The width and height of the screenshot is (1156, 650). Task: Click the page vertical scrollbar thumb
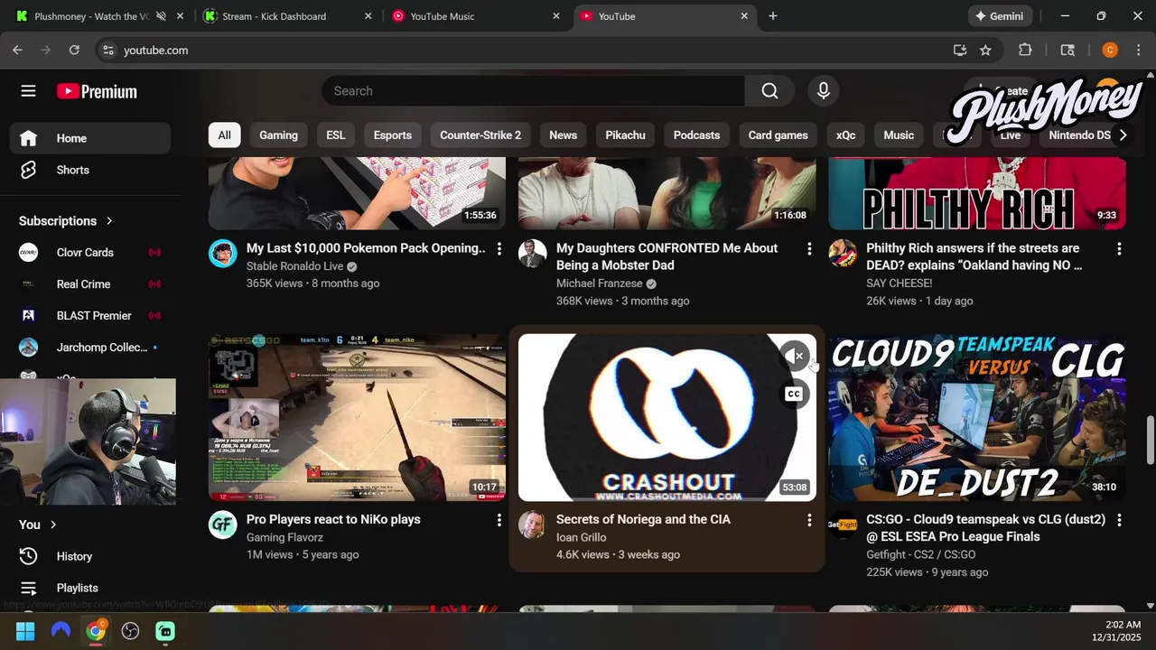[x=1150, y=440]
